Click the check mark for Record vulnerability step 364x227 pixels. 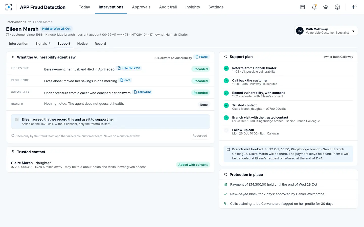(x=226, y=93)
